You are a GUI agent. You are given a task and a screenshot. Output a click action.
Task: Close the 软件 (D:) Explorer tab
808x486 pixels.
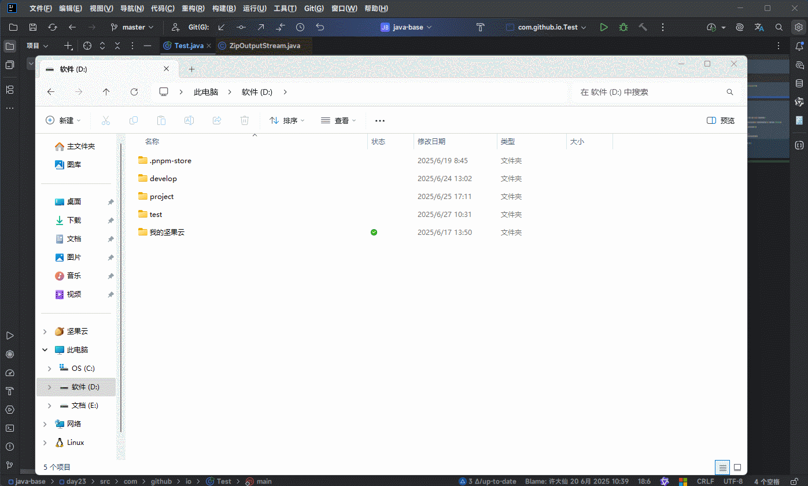coord(167,69)
